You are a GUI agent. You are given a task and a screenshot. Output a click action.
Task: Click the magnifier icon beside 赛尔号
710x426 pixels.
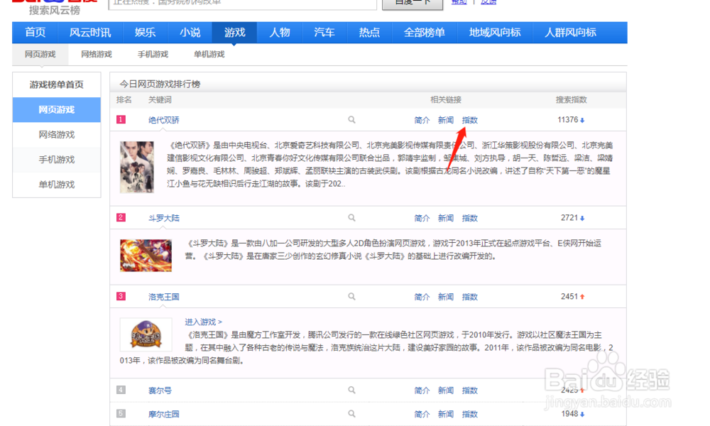coord(351,390)
